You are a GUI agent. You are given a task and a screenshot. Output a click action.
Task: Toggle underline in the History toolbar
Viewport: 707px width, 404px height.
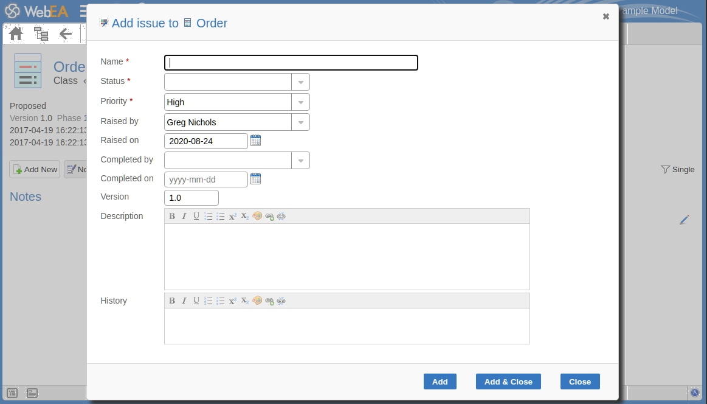(x=196, y=301)
